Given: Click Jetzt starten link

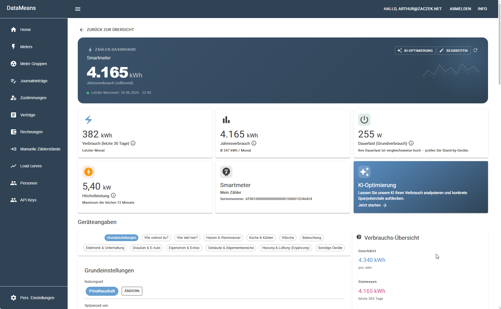Looking at the screenshot, I should [372, 205].
